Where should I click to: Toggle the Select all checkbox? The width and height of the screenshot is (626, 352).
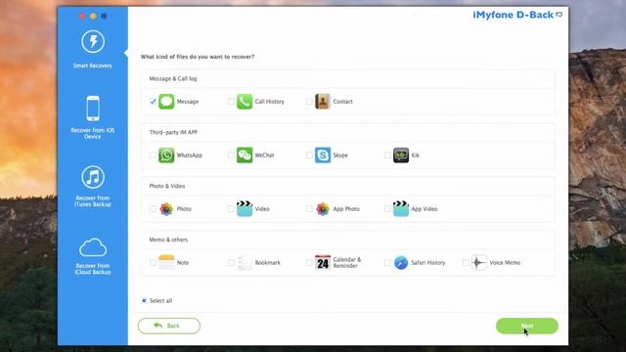(x=144, y=300)
